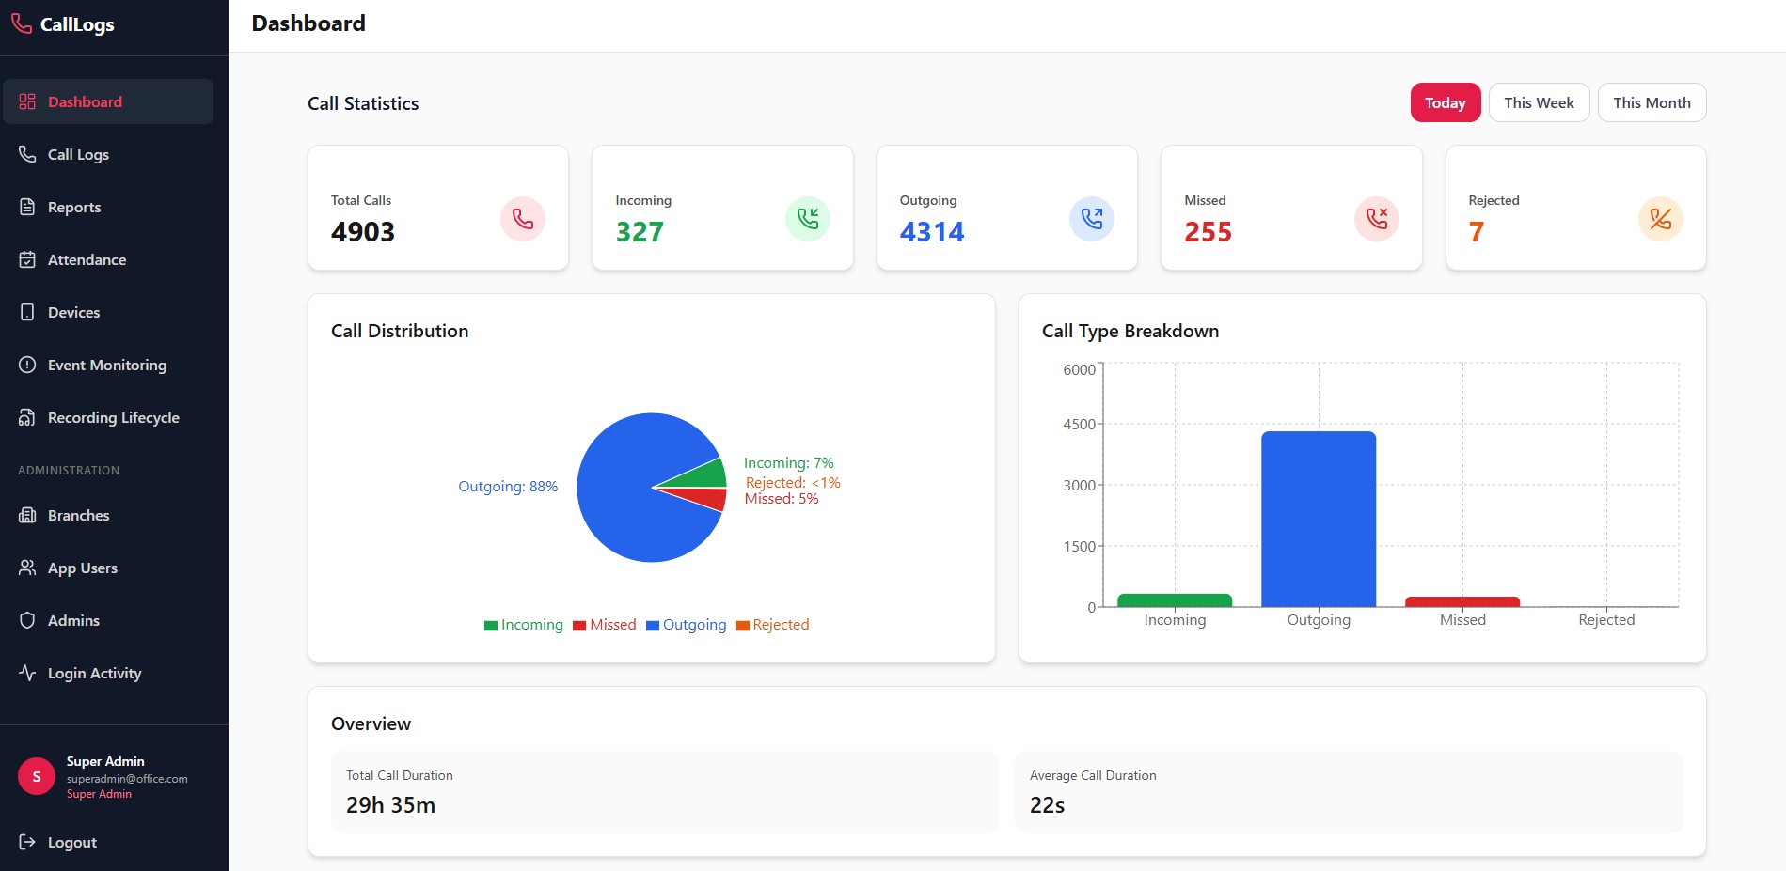The width and height of the screenshot is (1786, 871).
Task: Open Reports via its document icon
Action: 28,207
